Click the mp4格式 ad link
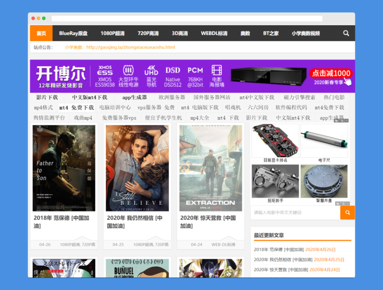 pyautogui.click(x=44, y=108)
